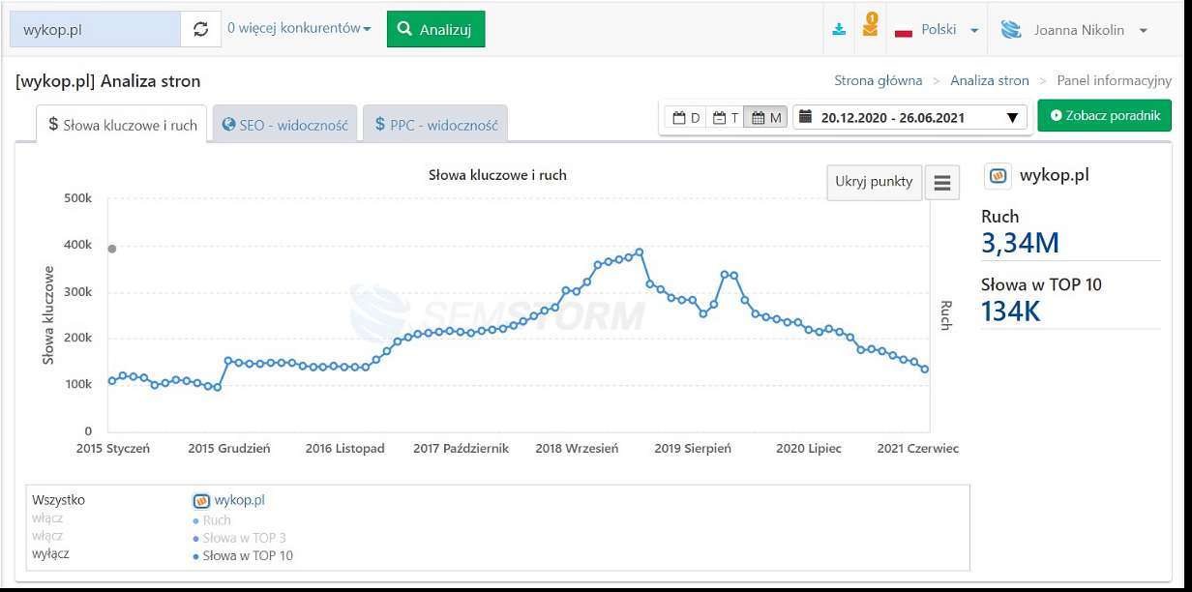
Task: Click the green Analizuj button
Action: [x=435, y=29]
